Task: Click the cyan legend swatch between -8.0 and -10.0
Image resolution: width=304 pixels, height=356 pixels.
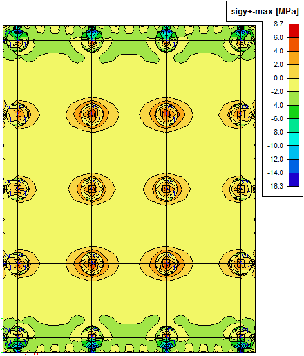Action: click(x=294, y=139)
